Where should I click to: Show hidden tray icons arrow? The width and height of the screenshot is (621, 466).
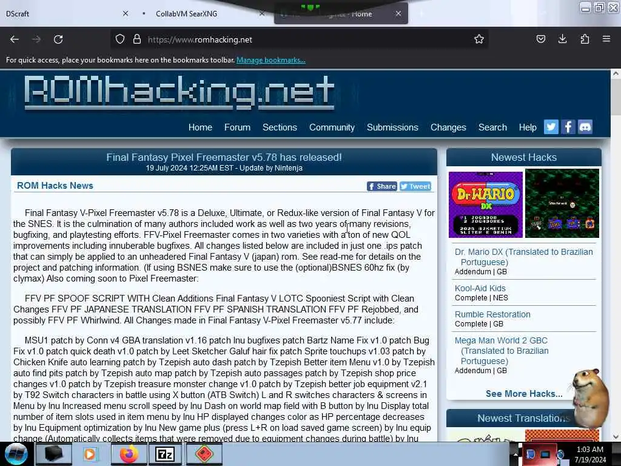515,454
